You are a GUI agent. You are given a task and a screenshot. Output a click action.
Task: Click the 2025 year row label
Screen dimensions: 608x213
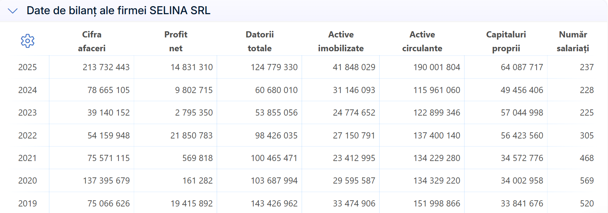point(28,67)
